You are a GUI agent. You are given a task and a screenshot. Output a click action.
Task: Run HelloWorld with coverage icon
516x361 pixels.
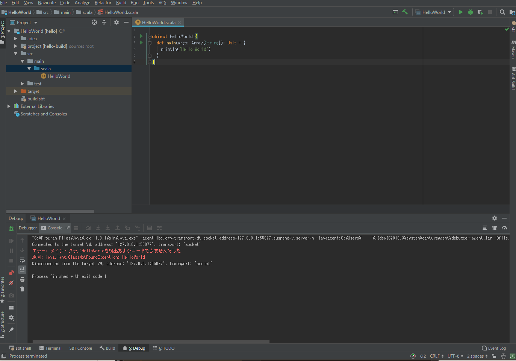coord(480,12)
